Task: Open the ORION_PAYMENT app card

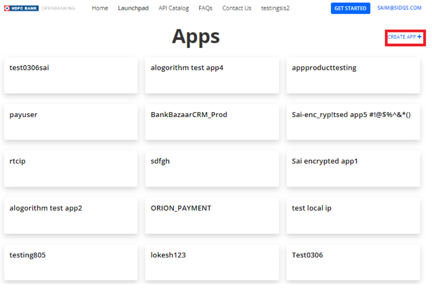Action: (212, 215)
